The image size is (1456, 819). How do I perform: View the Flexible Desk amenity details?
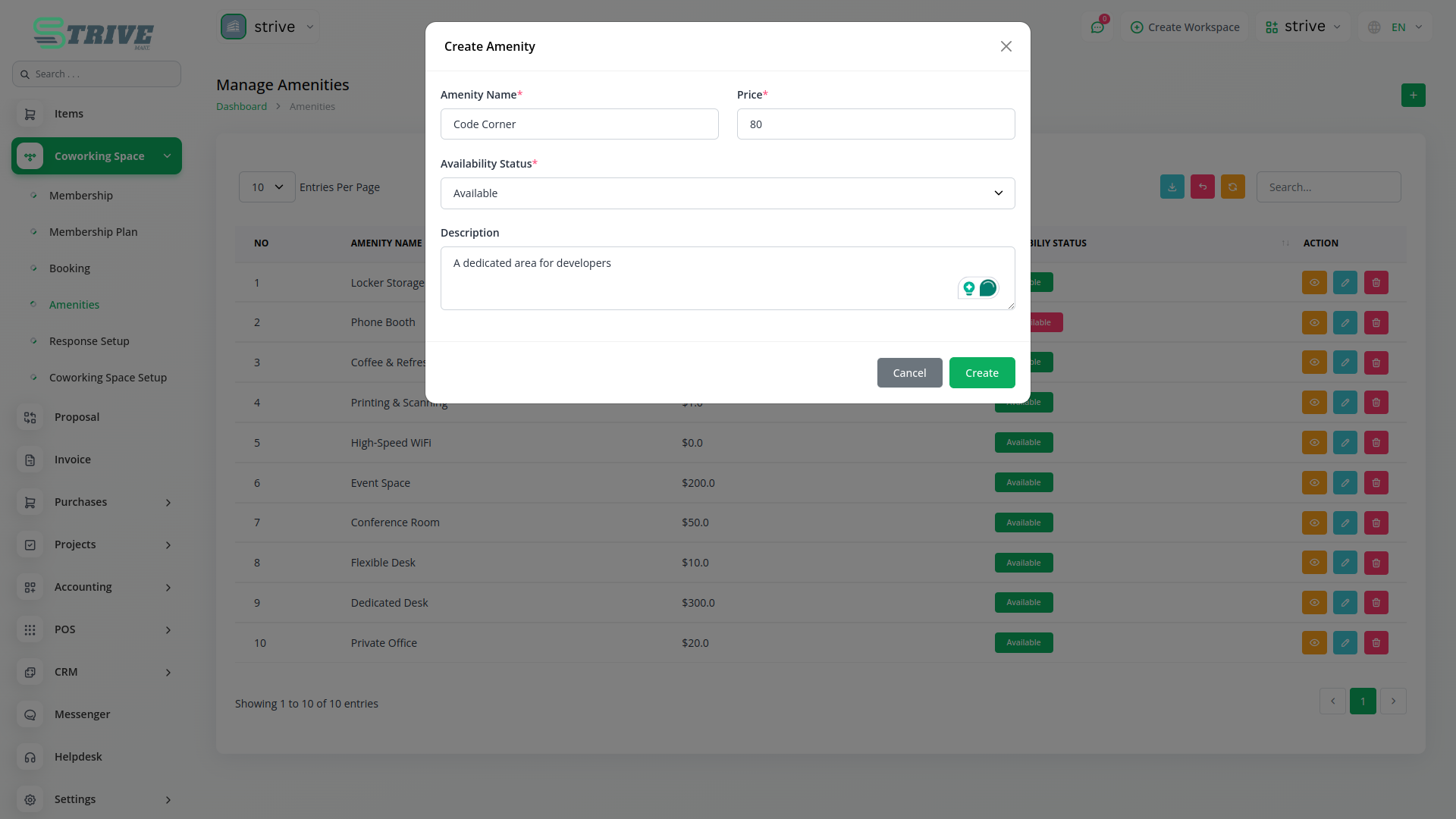(x=1314, y=563)
